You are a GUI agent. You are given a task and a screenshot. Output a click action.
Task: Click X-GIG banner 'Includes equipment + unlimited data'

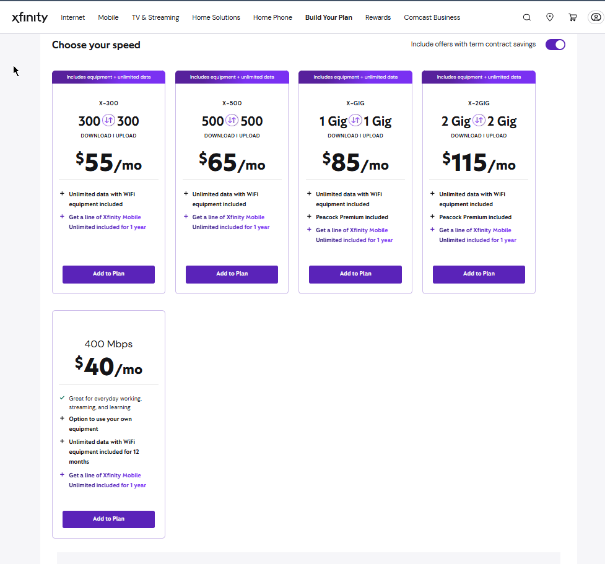pos(355,77)
